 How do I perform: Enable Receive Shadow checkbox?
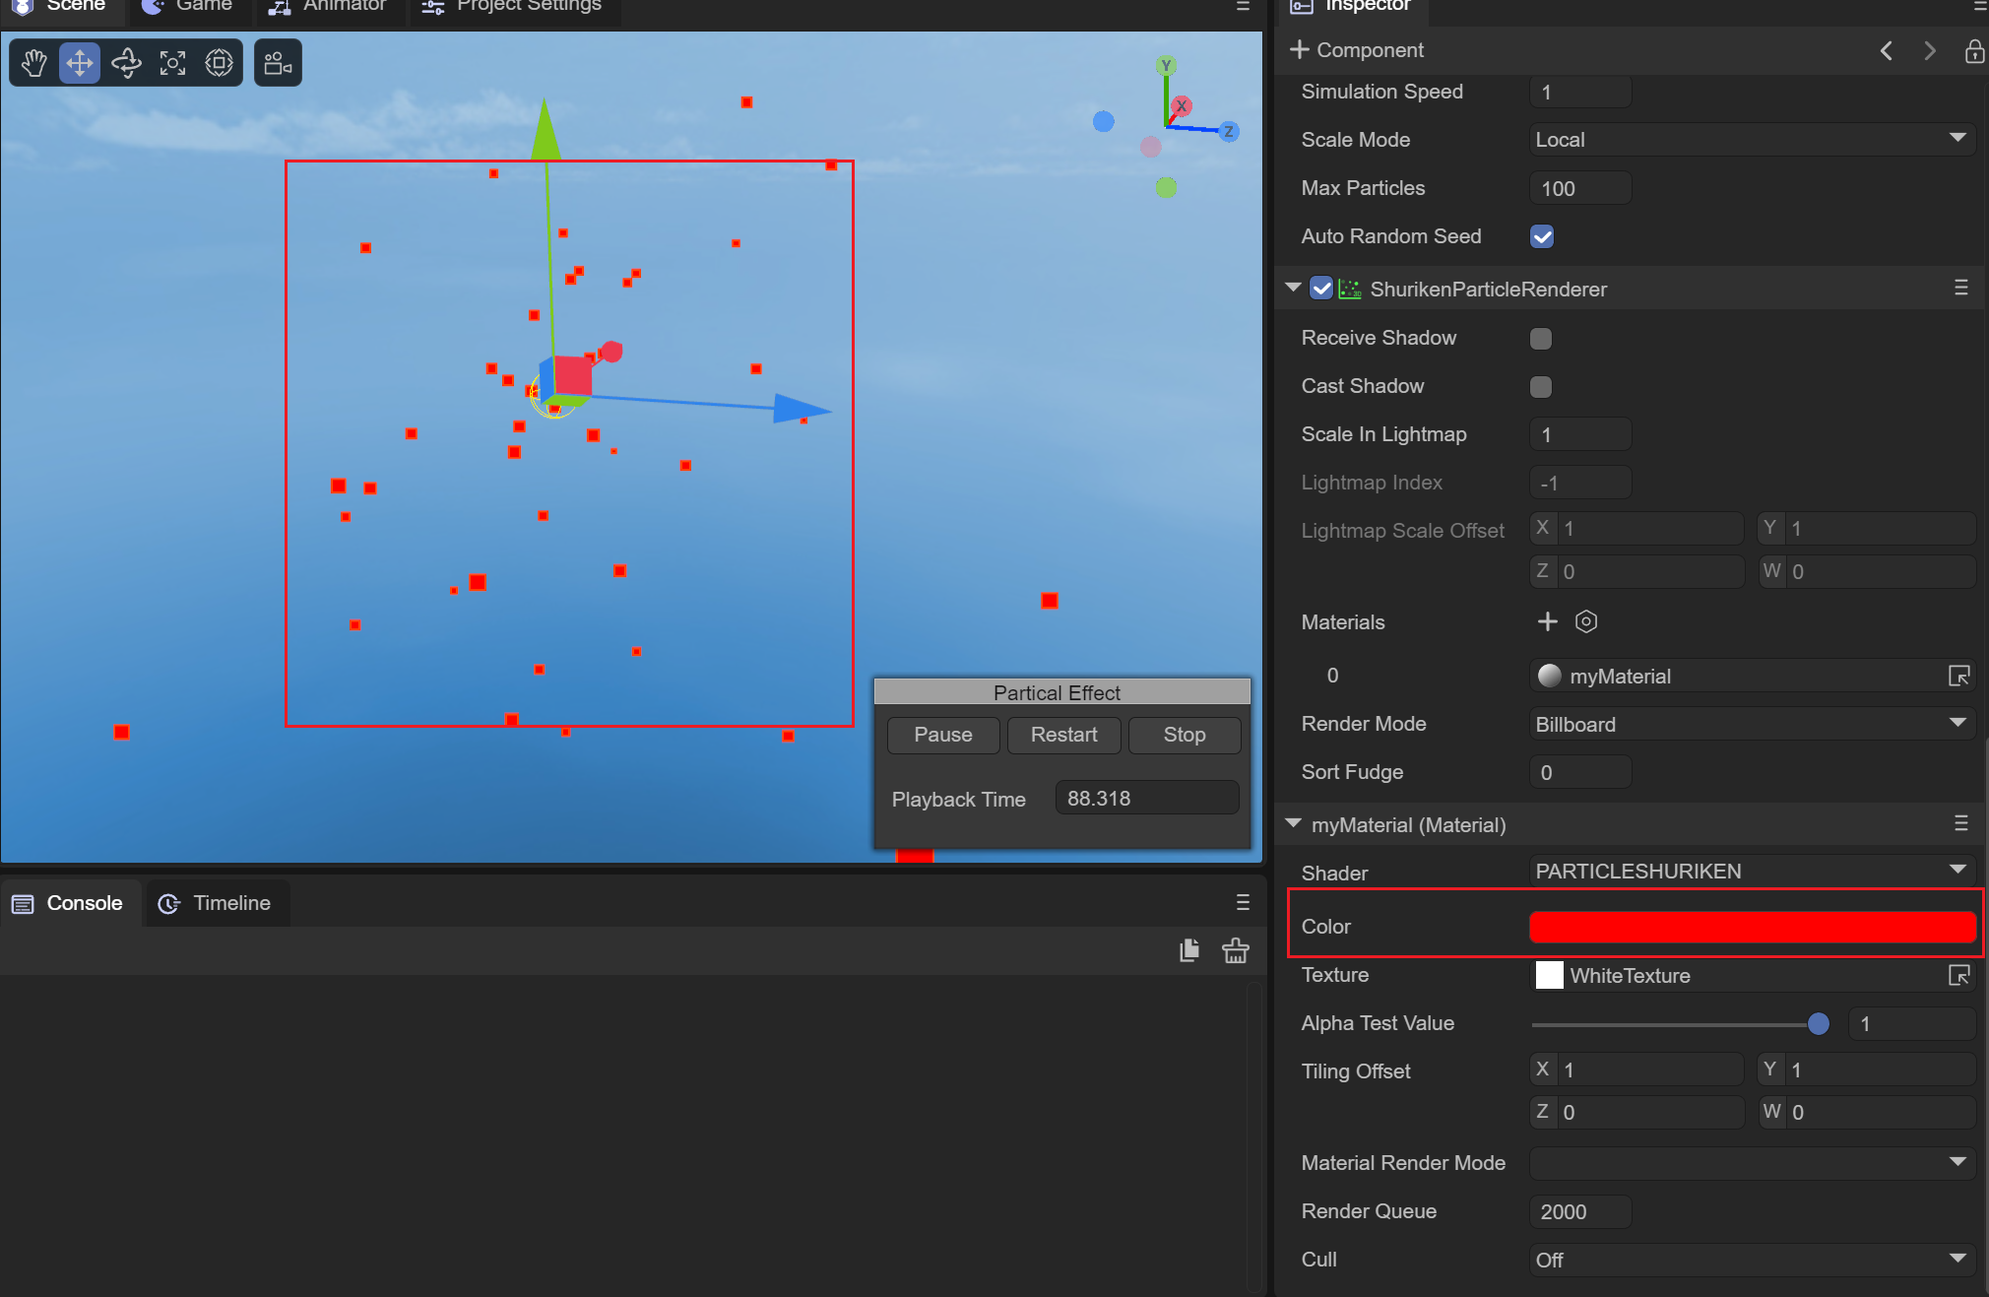1541,339
